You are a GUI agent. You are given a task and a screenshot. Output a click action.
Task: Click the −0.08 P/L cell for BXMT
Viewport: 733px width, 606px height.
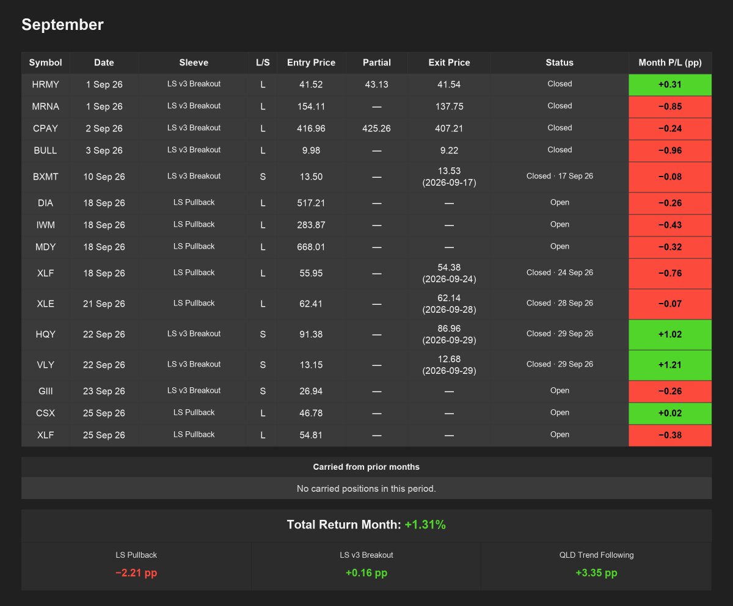click(x=670, y=177)
